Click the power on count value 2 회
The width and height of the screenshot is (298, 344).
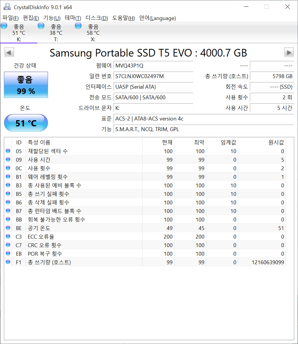click(272, 97)
